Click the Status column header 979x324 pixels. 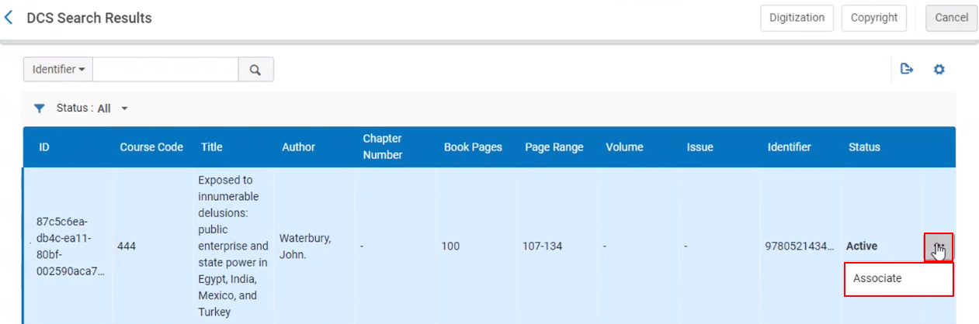(x=864, y=146)
